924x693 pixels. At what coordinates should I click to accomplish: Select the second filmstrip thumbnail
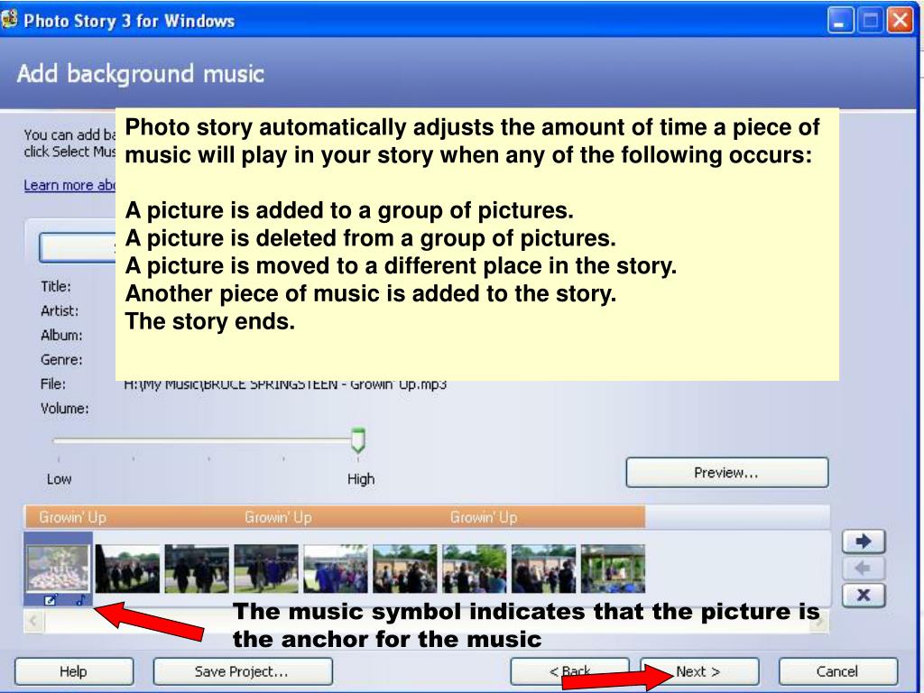click(127, 568)
